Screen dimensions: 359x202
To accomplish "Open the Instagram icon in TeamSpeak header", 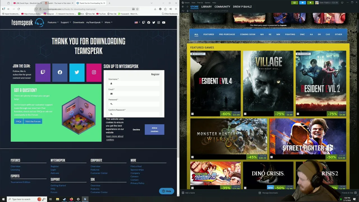I will coord(158,22).
